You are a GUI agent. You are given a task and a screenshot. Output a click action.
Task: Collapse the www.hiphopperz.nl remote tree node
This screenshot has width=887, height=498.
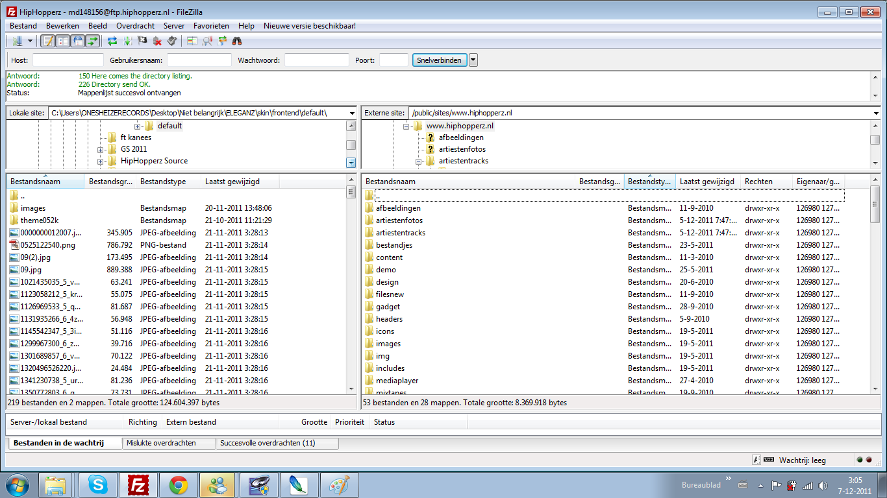(x=406, y=126)
